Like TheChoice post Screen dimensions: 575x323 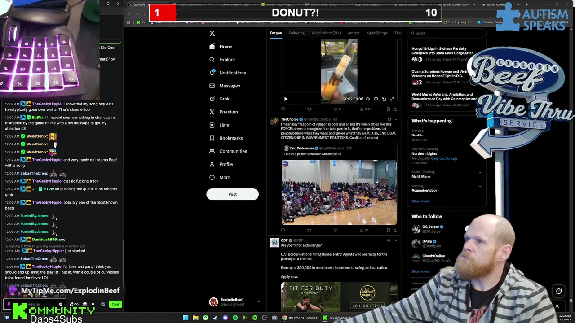[x=335, y=230]
